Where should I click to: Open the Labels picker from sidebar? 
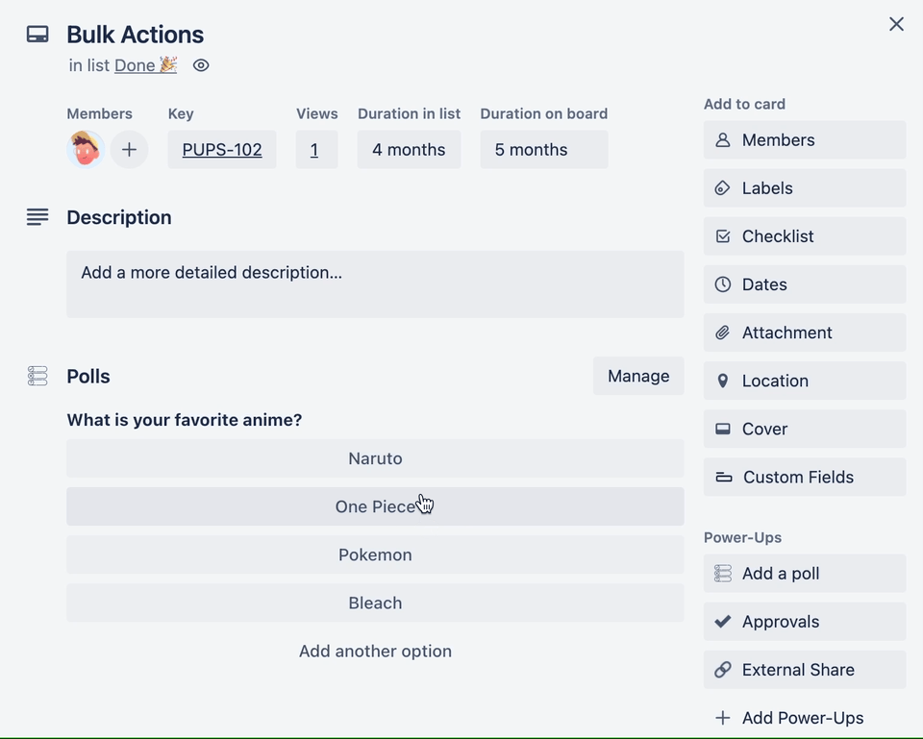coord(804,188)
